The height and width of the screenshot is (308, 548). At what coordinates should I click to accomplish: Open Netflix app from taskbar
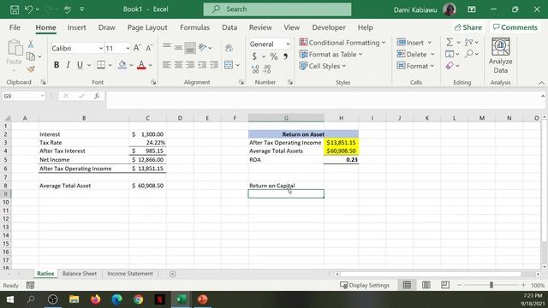(160, 299)
